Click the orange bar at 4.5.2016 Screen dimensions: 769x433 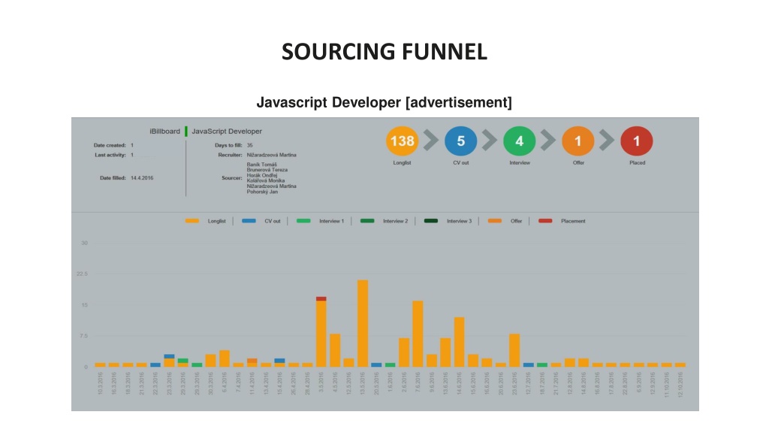[335, 350]
